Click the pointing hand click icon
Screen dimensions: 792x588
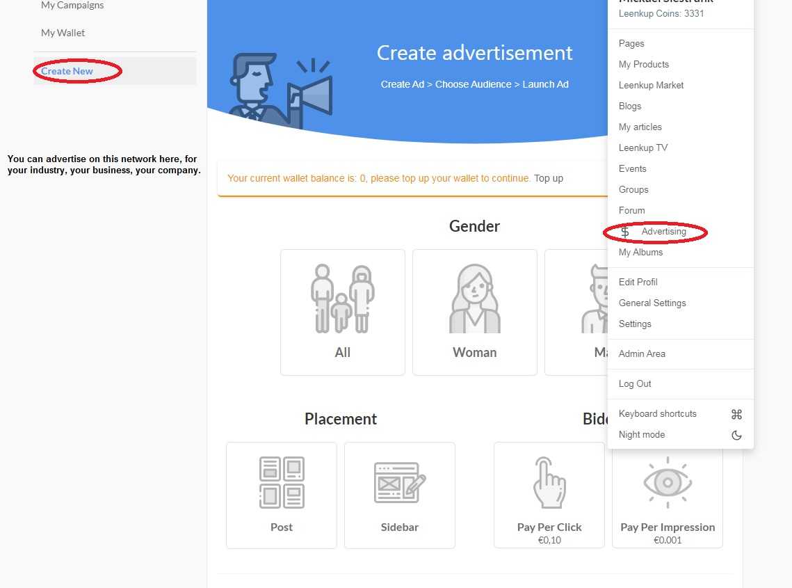(549, 482)
